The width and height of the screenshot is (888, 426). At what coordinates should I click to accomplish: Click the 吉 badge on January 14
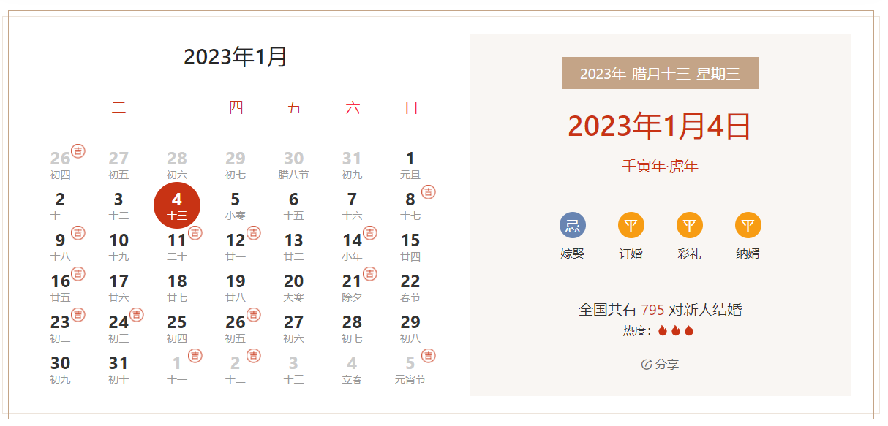click(x=371, y=233)
